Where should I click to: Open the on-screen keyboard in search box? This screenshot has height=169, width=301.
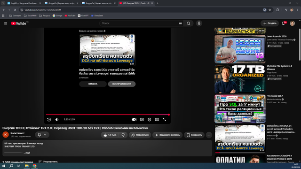point(180,23)
